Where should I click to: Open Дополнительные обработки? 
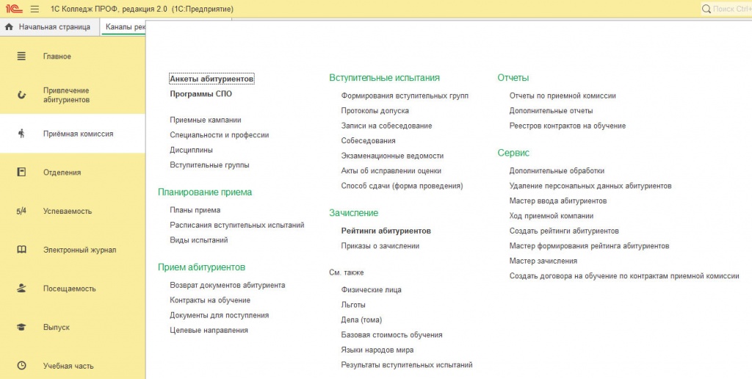(557, 171)
